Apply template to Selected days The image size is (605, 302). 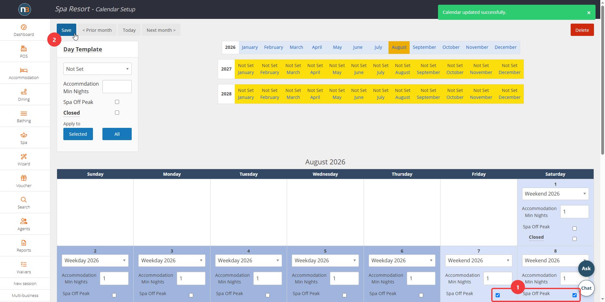tap(78, 134)
